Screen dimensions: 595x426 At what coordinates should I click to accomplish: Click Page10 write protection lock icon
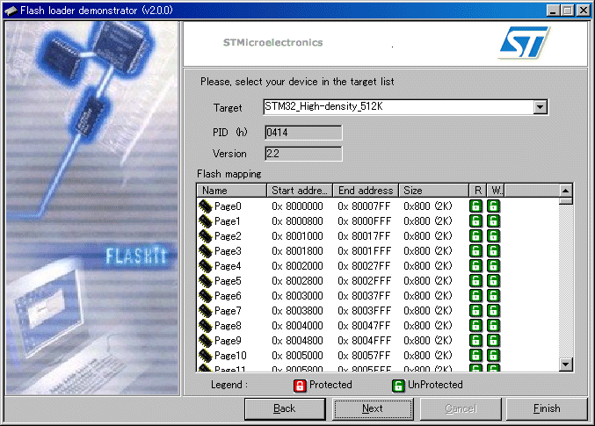pos(493,355)
